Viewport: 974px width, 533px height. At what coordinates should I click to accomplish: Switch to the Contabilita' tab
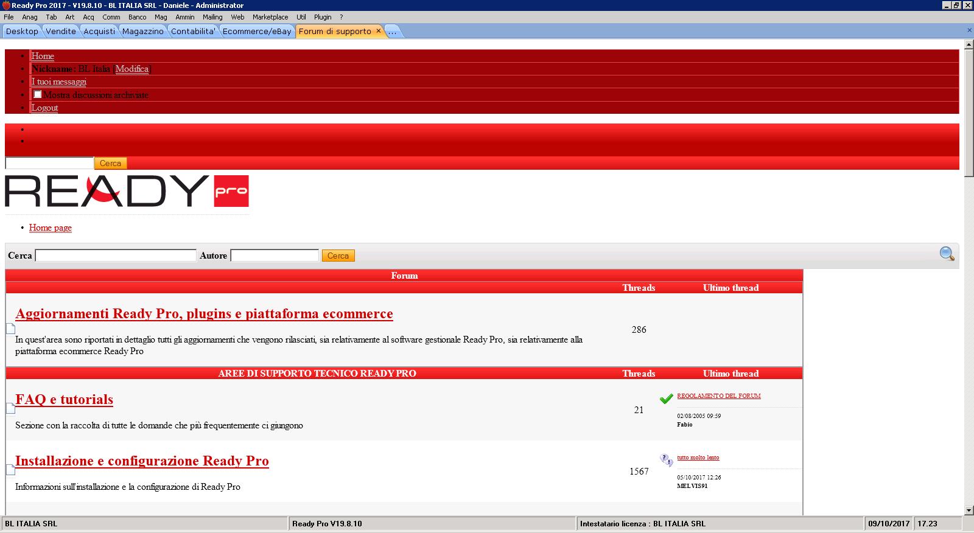tap(193, 31)
